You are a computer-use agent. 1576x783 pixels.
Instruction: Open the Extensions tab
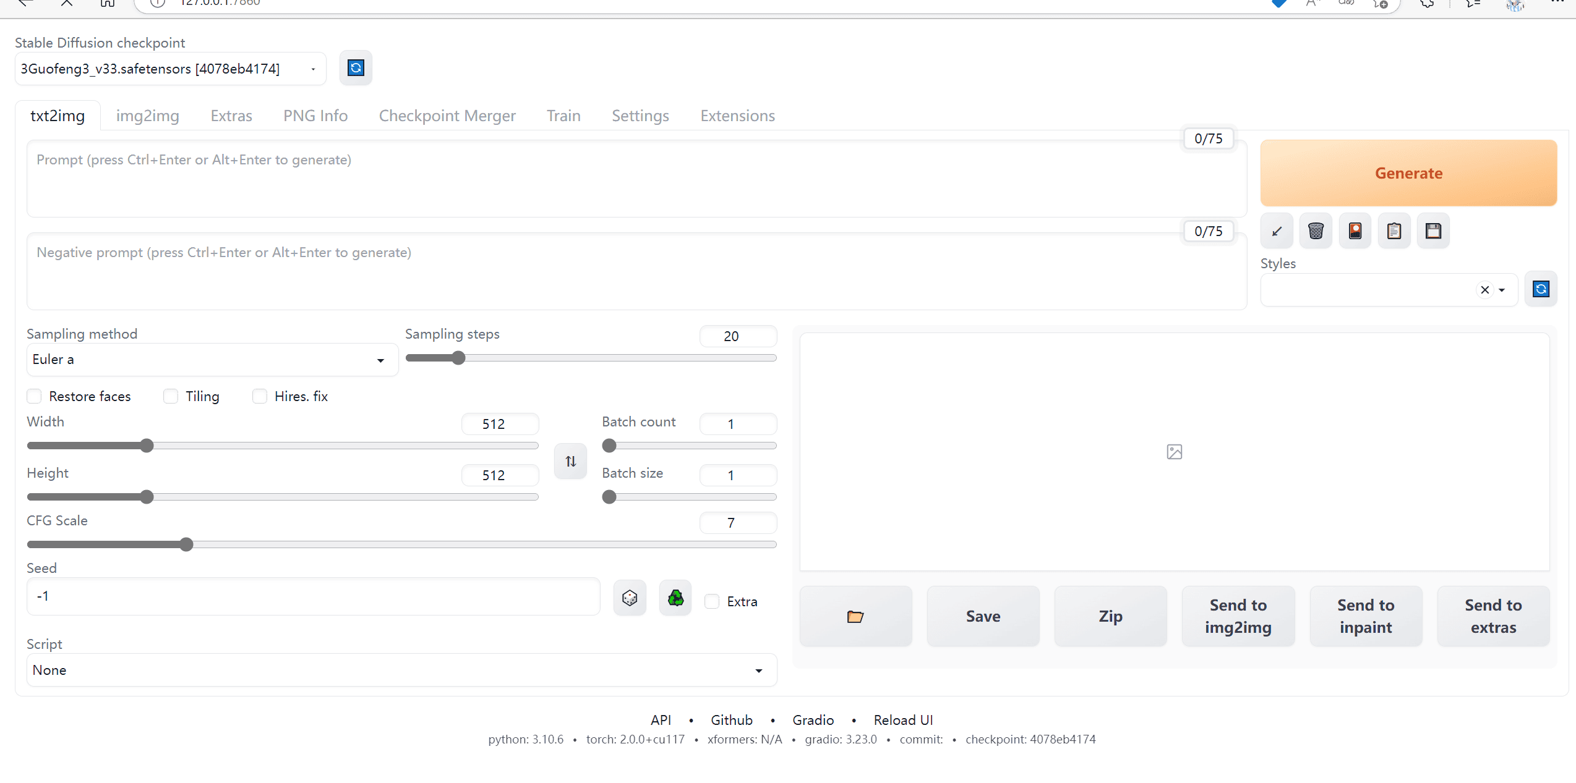pos(737,116)
